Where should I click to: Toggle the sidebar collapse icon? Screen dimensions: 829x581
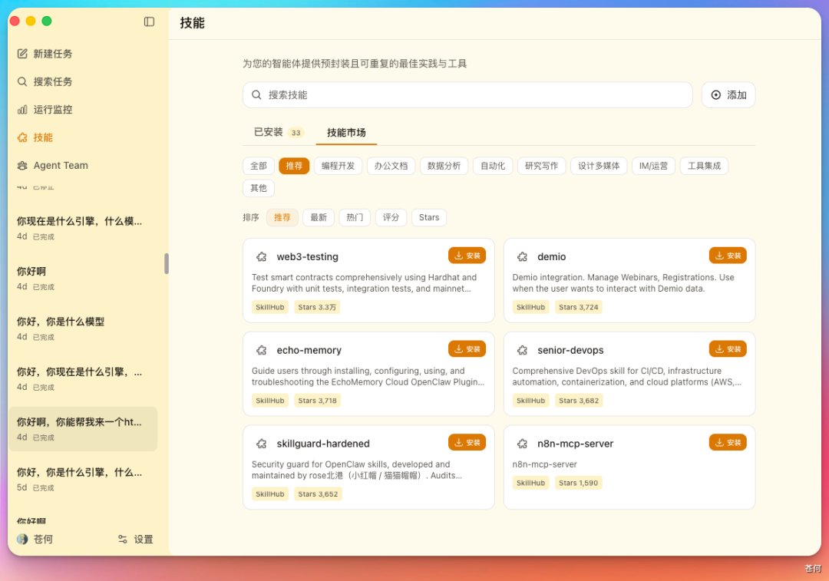[149, 21]
